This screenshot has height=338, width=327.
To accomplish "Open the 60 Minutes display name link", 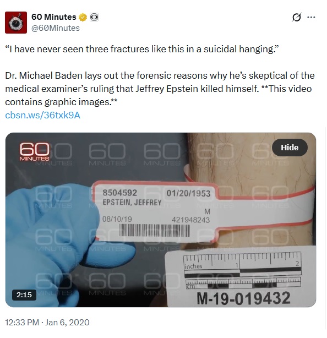I will (53, 17).
